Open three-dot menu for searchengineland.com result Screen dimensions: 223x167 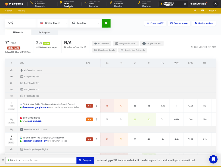[x=96, y=139]
